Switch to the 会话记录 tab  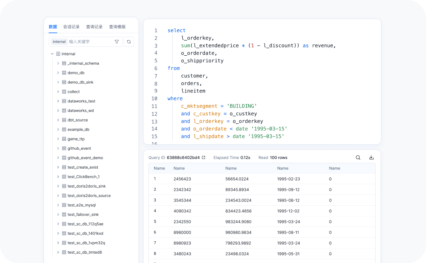(71, 27)
